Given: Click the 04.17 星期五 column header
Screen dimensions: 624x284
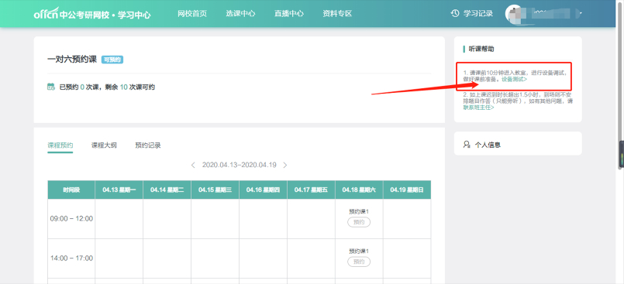Looking at the screenshot, I should pos(311,190).
